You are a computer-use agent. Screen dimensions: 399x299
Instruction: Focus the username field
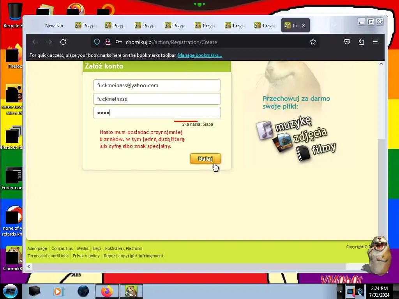tap(157, 99)
